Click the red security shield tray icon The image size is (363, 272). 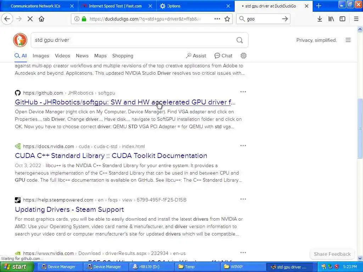point(336,267)
